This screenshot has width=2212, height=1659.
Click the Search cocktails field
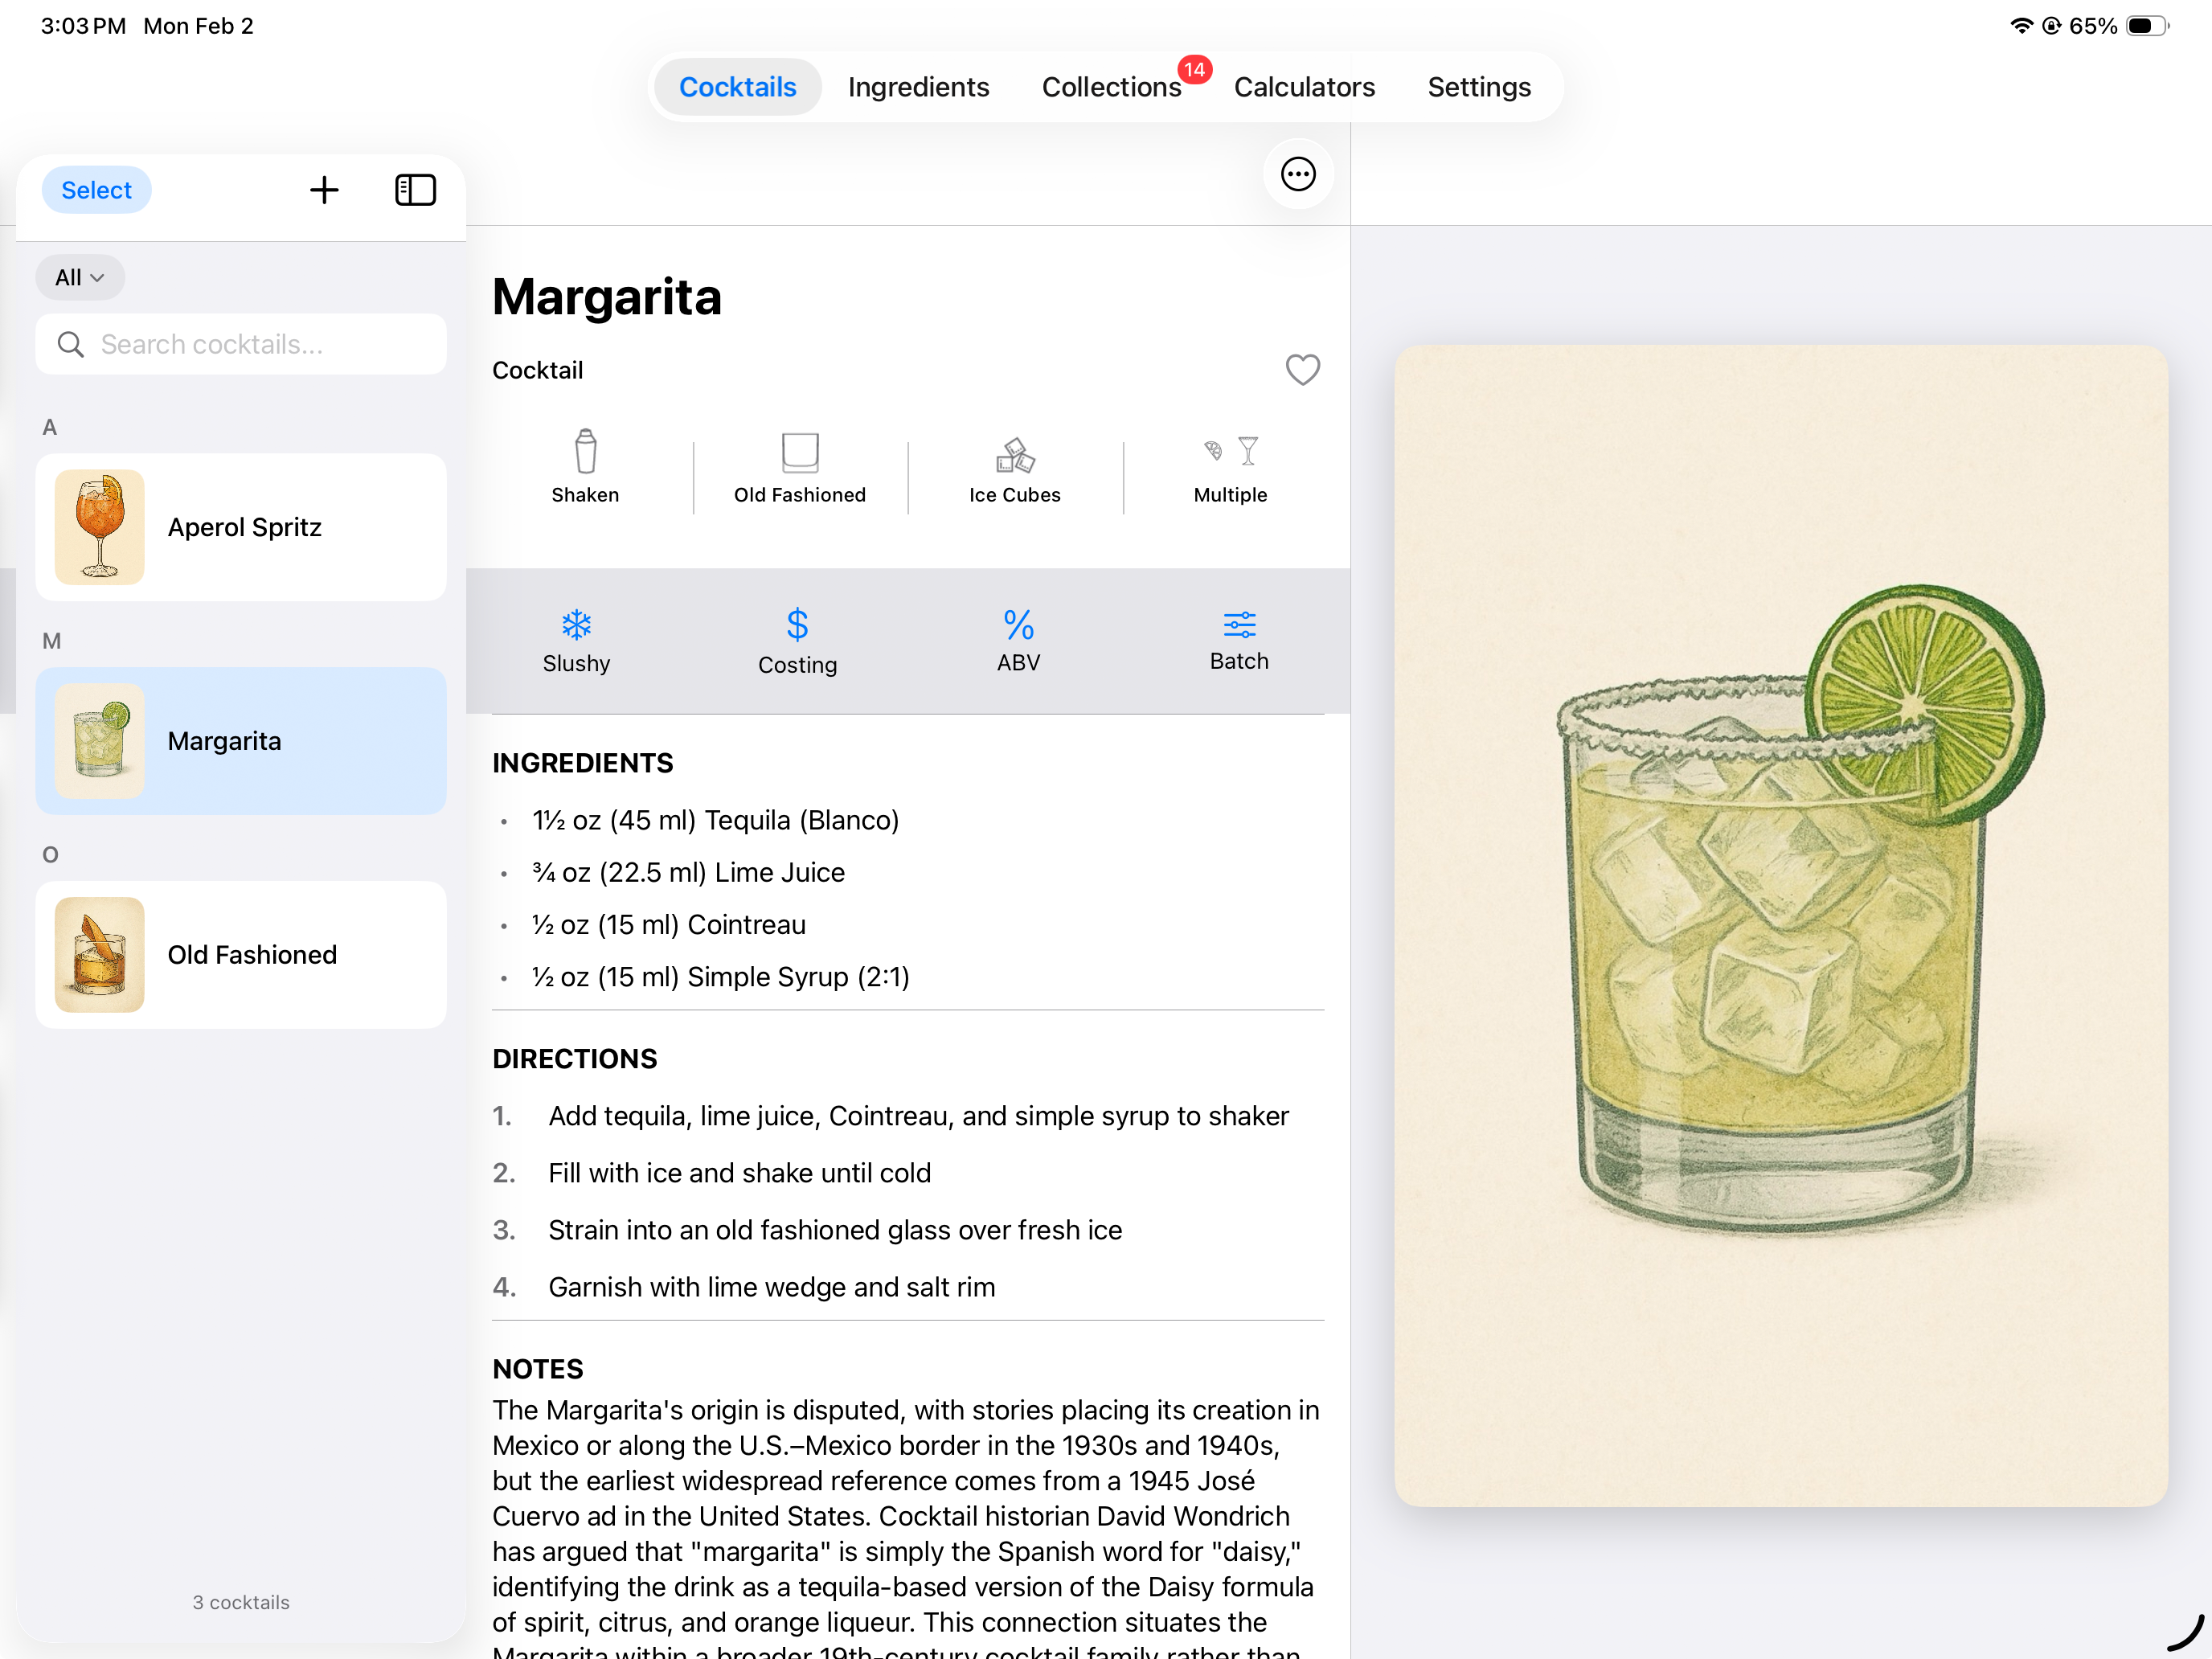[x=241, y=345]
